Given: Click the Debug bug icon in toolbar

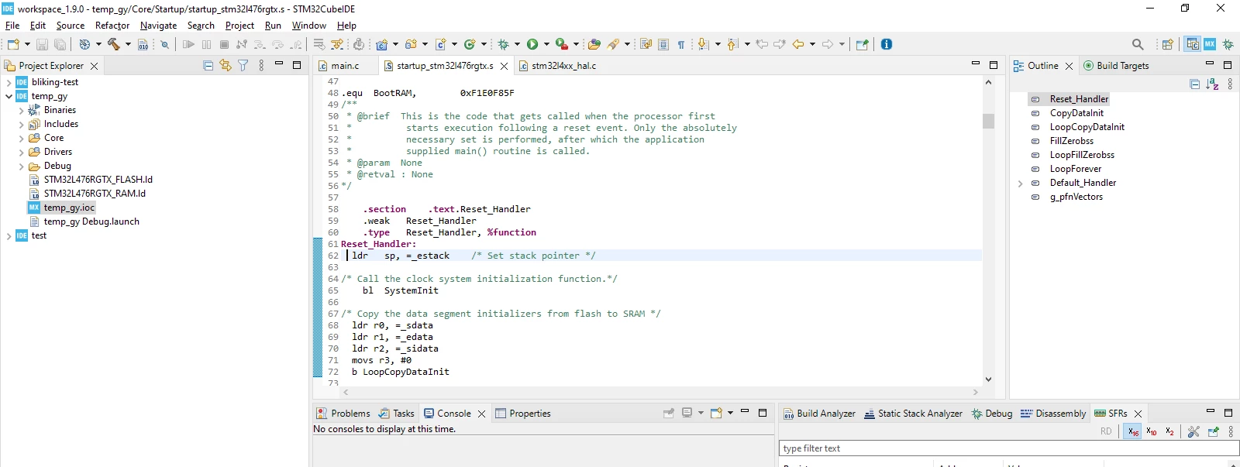Looking at the screenshot, I should (x=504, y=44).
